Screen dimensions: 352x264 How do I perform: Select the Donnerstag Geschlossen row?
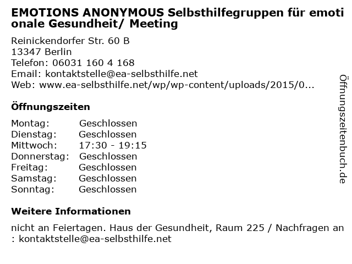click(74, 156)
